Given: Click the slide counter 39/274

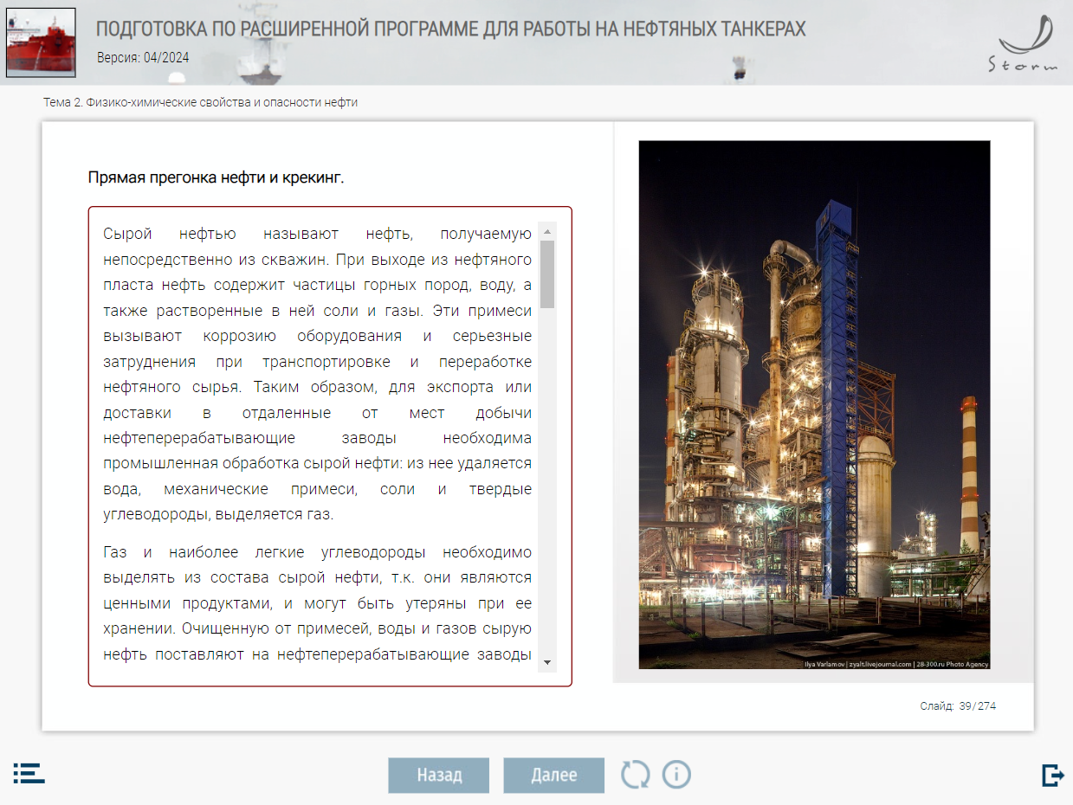Looking at the screenshot, I should click(958, 706).
